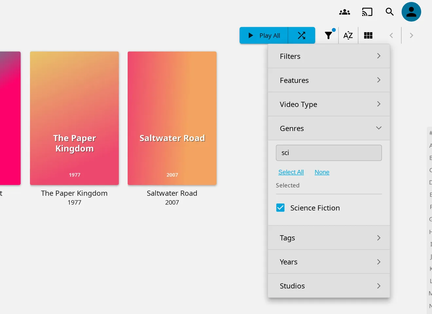Collapse the Genres section
The image size is (432, 314).
329,128
